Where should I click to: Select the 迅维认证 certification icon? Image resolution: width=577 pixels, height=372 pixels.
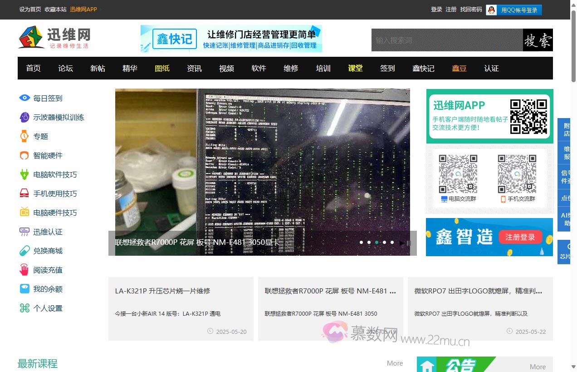tap(24, 231)
